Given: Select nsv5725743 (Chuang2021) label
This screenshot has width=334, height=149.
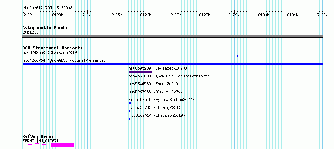Looking at the screenshot, I should [x=155, y=107].
